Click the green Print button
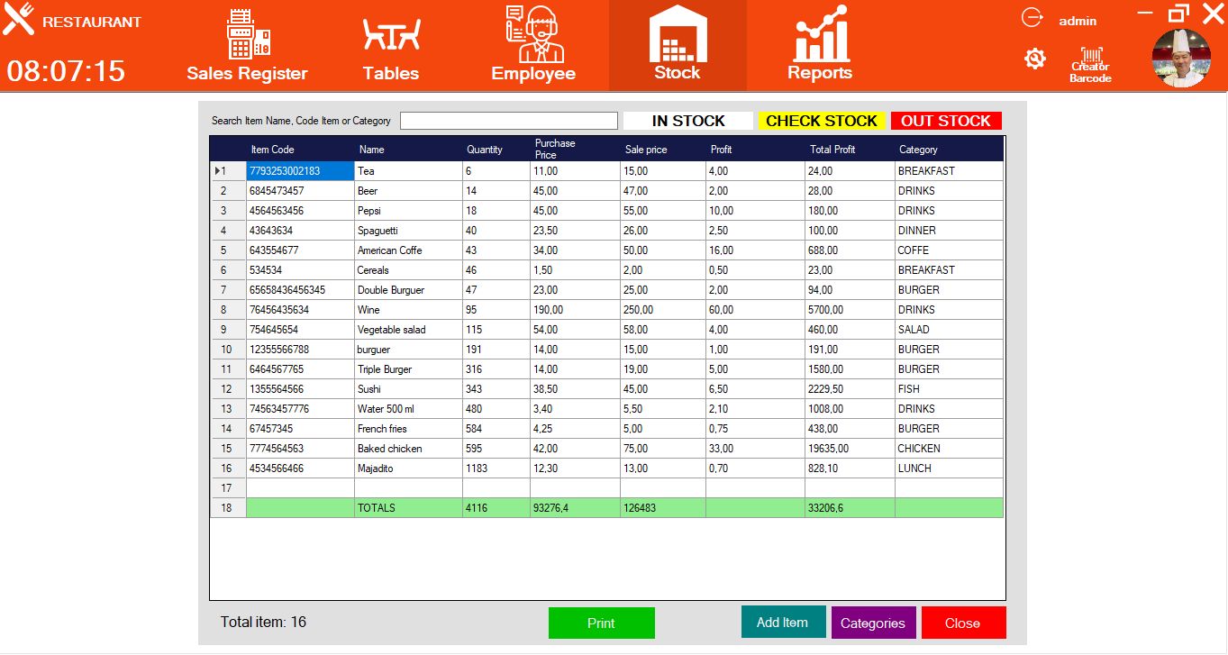This screenshot has width=1228, height=655. (x=602, y=623)
